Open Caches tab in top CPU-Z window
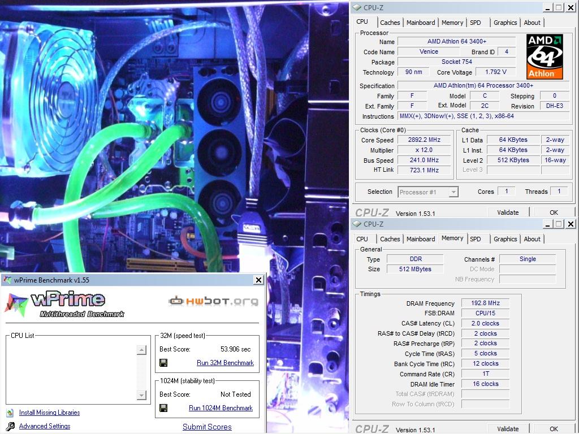Screen dimensions: 579x434 pyautogui.click(x=390, y=23)
